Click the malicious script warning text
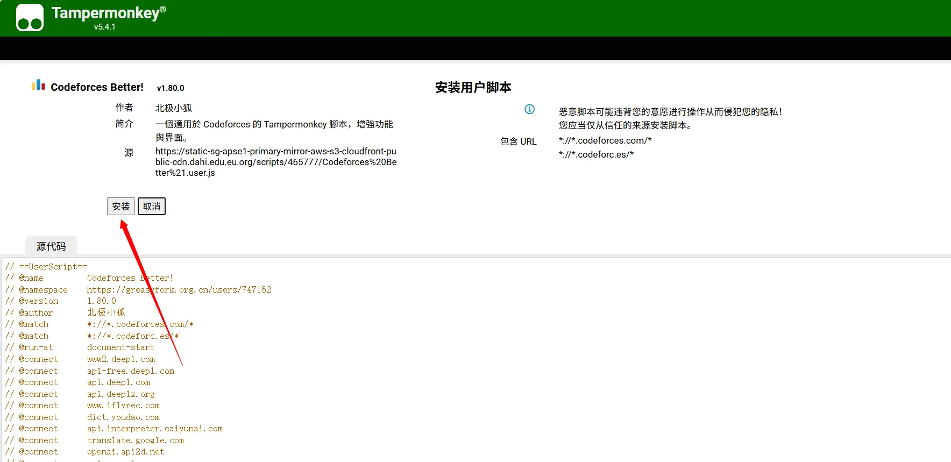 coord(670,118)
